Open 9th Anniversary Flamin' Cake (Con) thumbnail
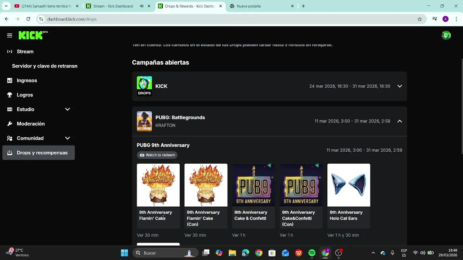 (x=206, y=185)
